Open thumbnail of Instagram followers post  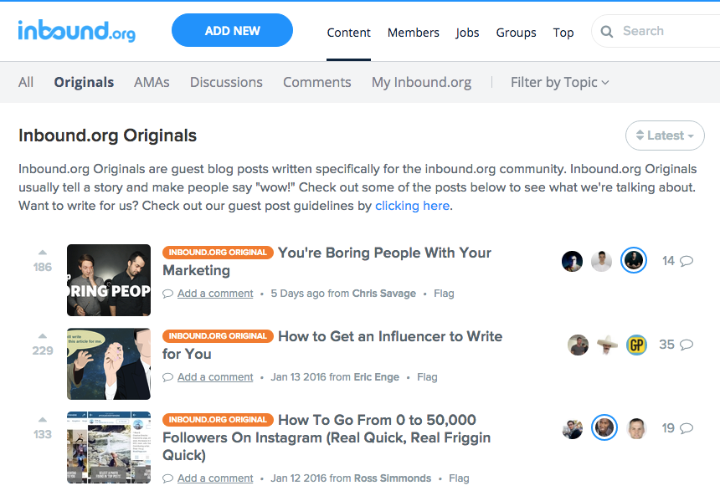[109, 447]
